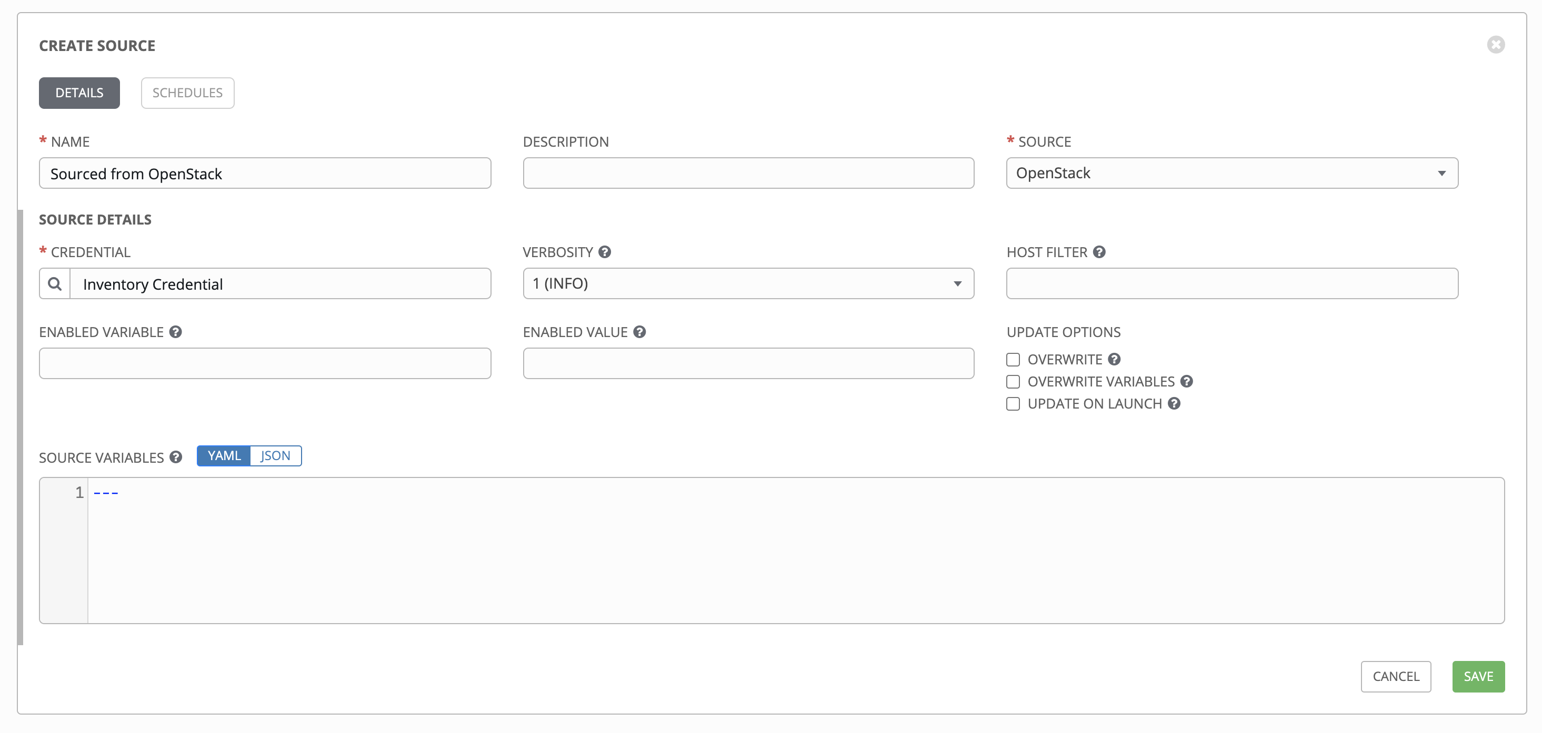This screenshot has height=733, width=1542.
Task: Open the Source Variables help icon
Action: coord(175,457)
